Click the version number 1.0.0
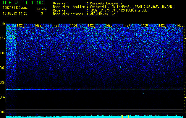This screenshot has width=186, height=118. (x=40, y=2)
